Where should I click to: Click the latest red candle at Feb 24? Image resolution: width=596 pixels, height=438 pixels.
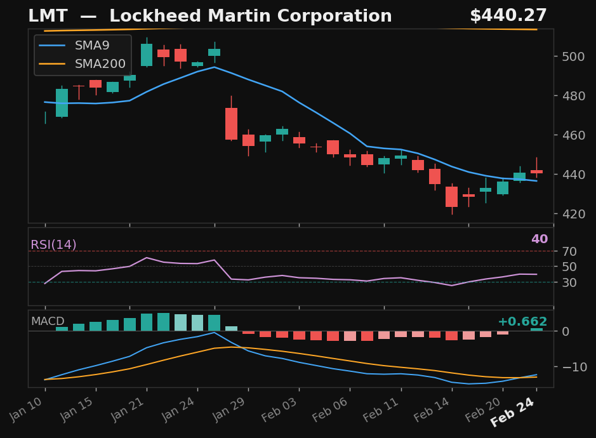537,171
